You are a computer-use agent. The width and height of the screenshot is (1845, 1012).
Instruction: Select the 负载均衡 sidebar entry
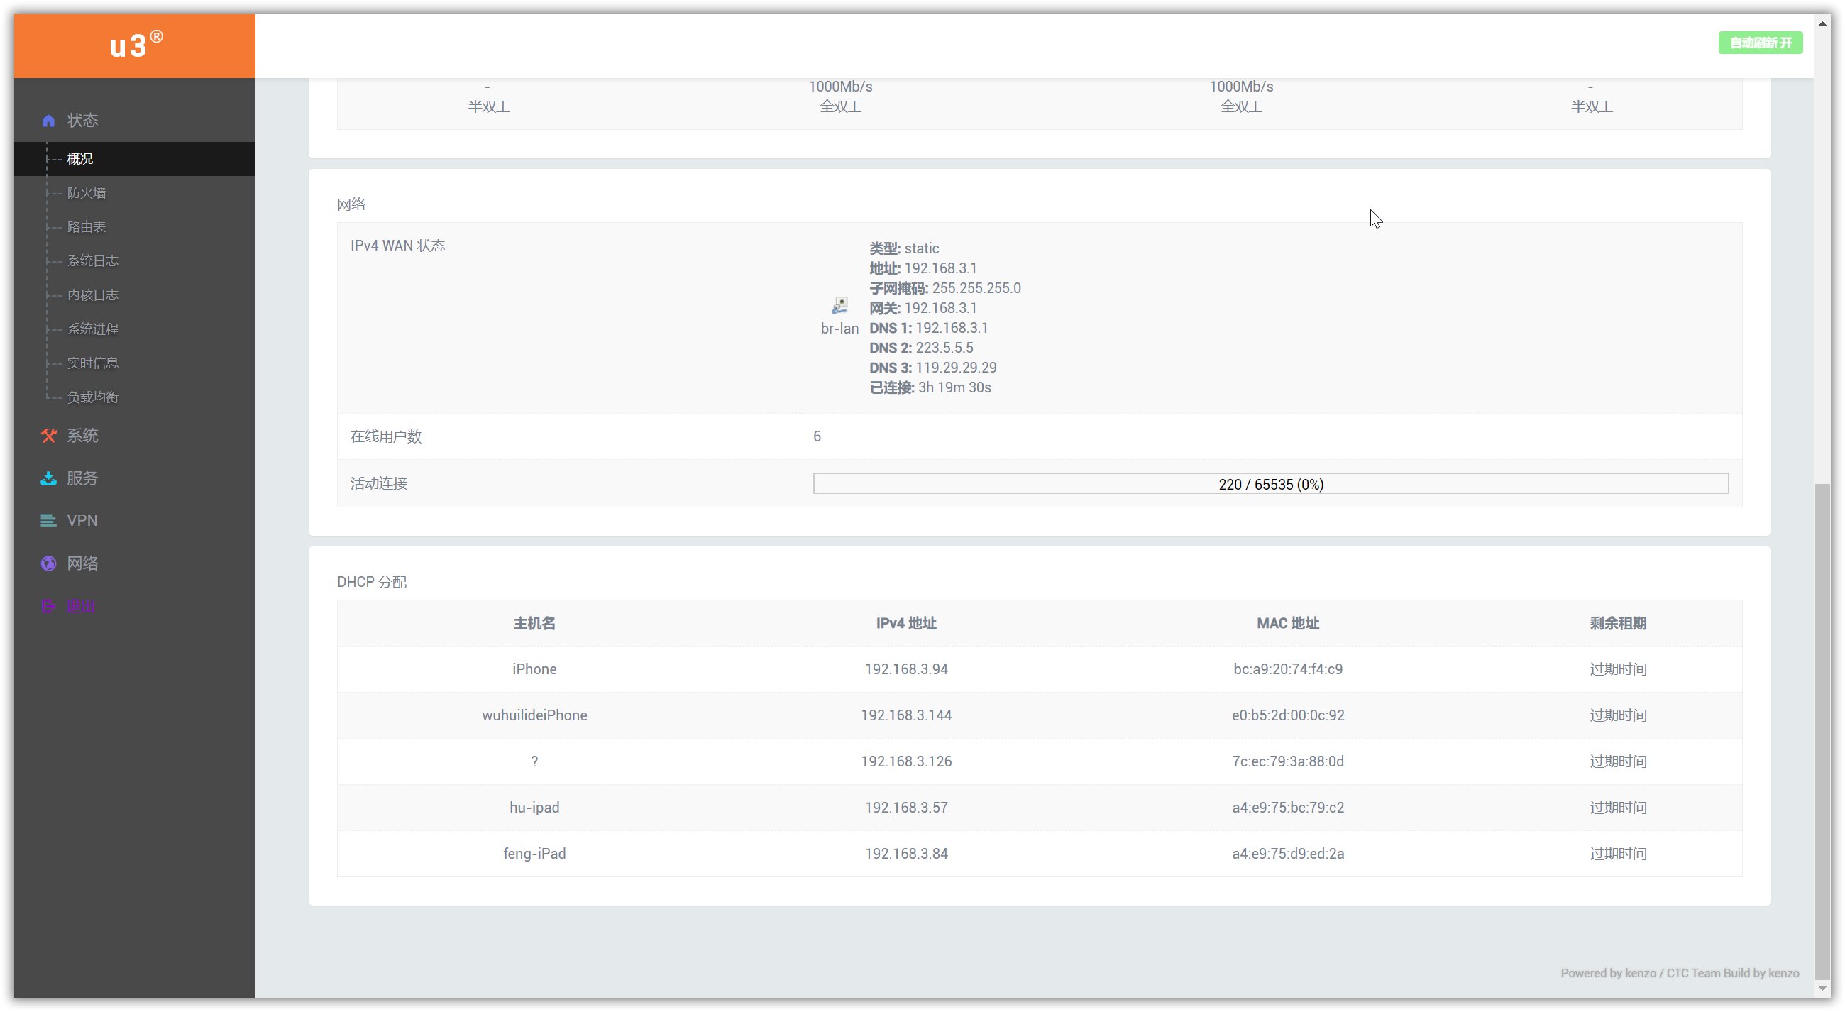[93, 397]
